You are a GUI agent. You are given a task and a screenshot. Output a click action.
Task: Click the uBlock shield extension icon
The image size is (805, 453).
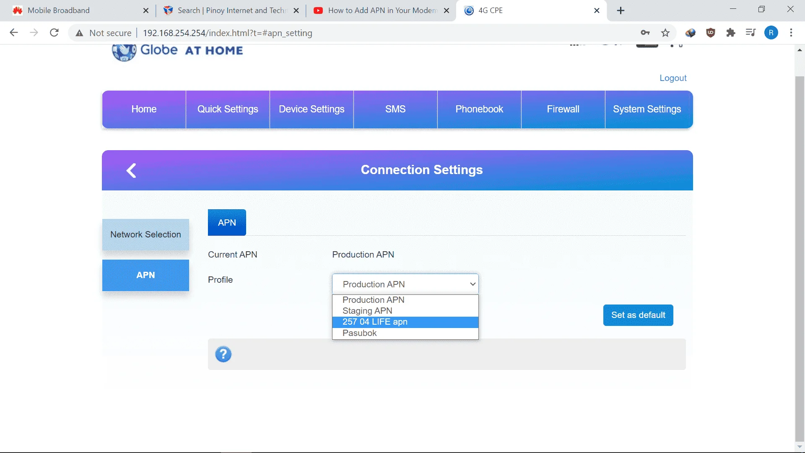point(711,33)
